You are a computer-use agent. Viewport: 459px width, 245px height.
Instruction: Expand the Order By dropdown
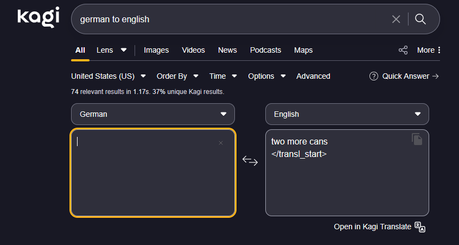click(177, 76)
